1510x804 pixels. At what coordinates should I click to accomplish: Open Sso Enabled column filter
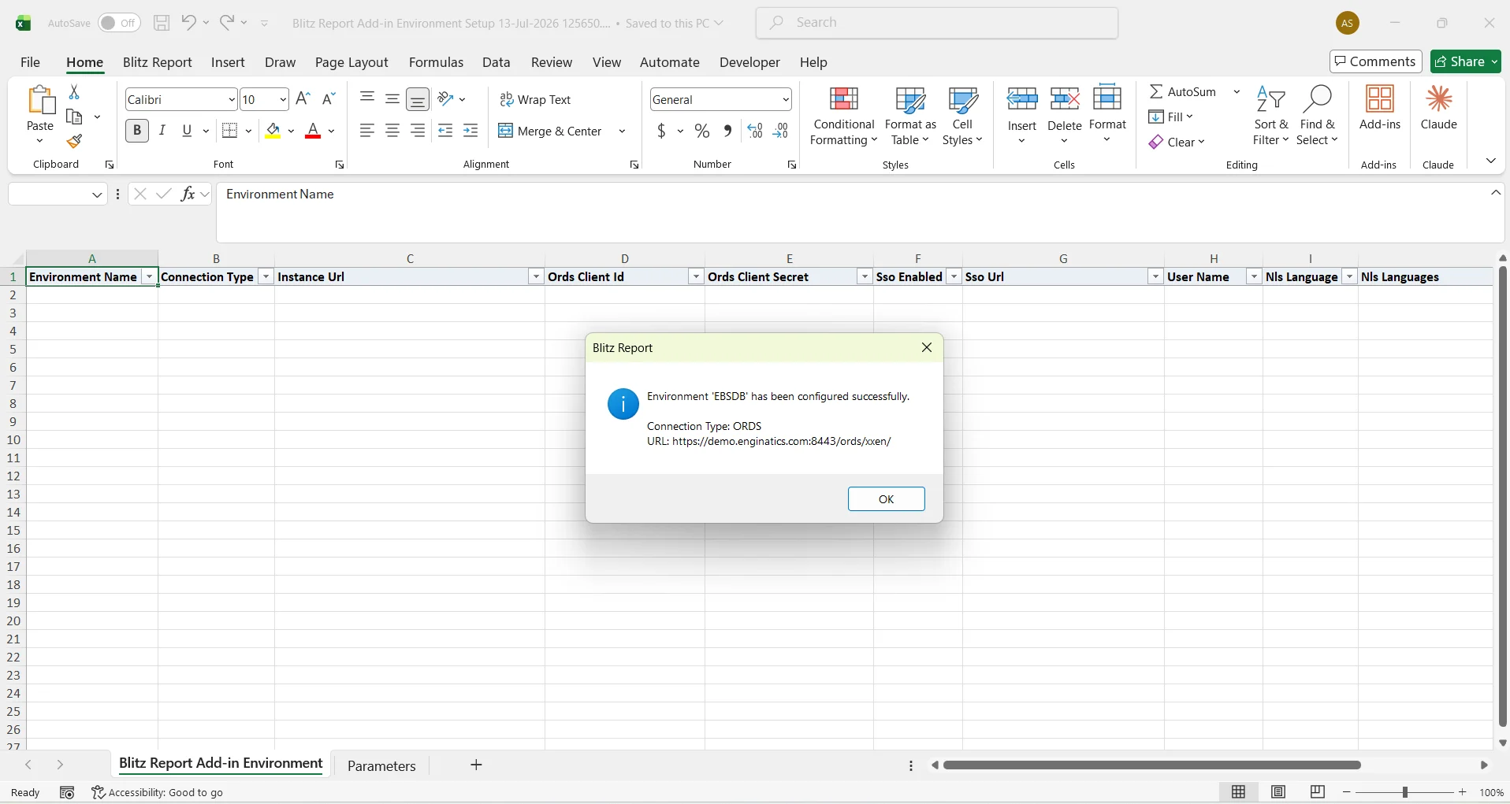(x=954, y=277)
